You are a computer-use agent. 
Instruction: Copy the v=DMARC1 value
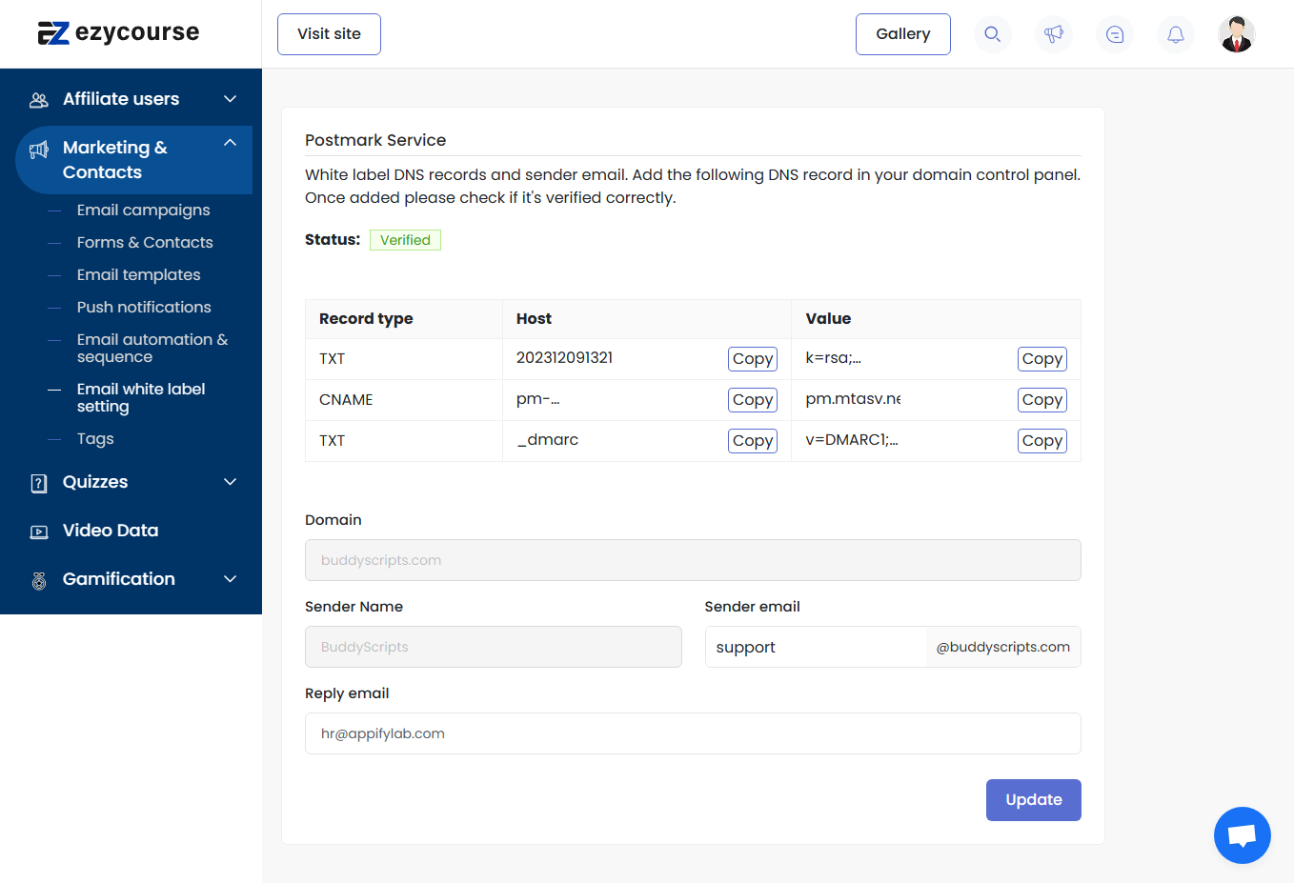(x=1042, y=441)
